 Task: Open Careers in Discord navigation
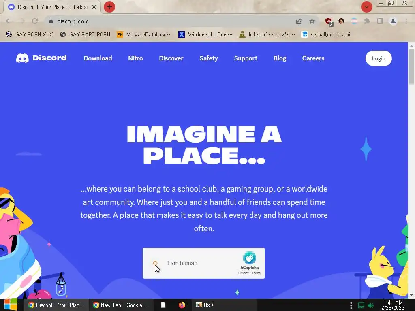pyautogui.click(x=313, y=58)
